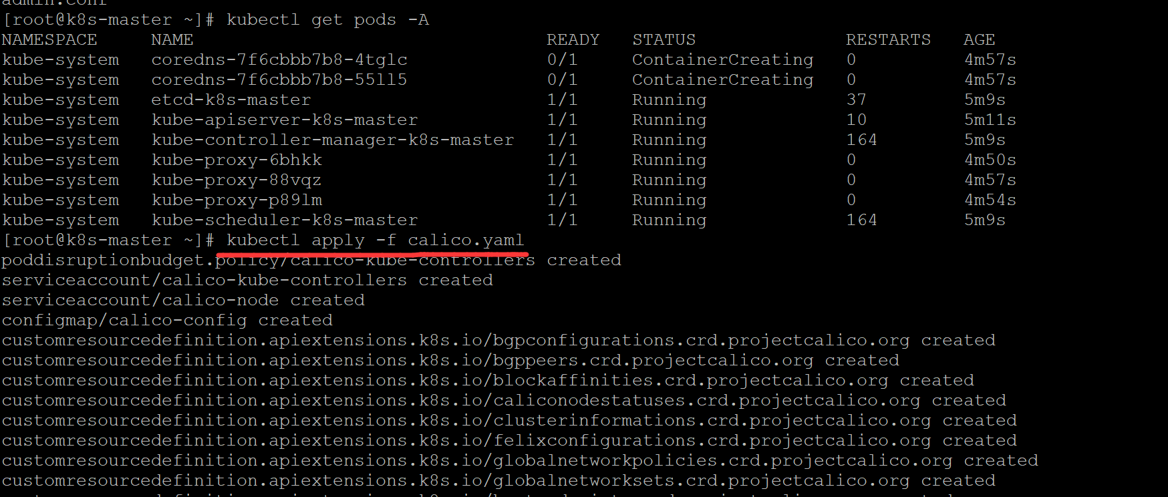Click the bgppeers.crd.projectcalico.org created line
1168x497 pixels.
(450, 361)
